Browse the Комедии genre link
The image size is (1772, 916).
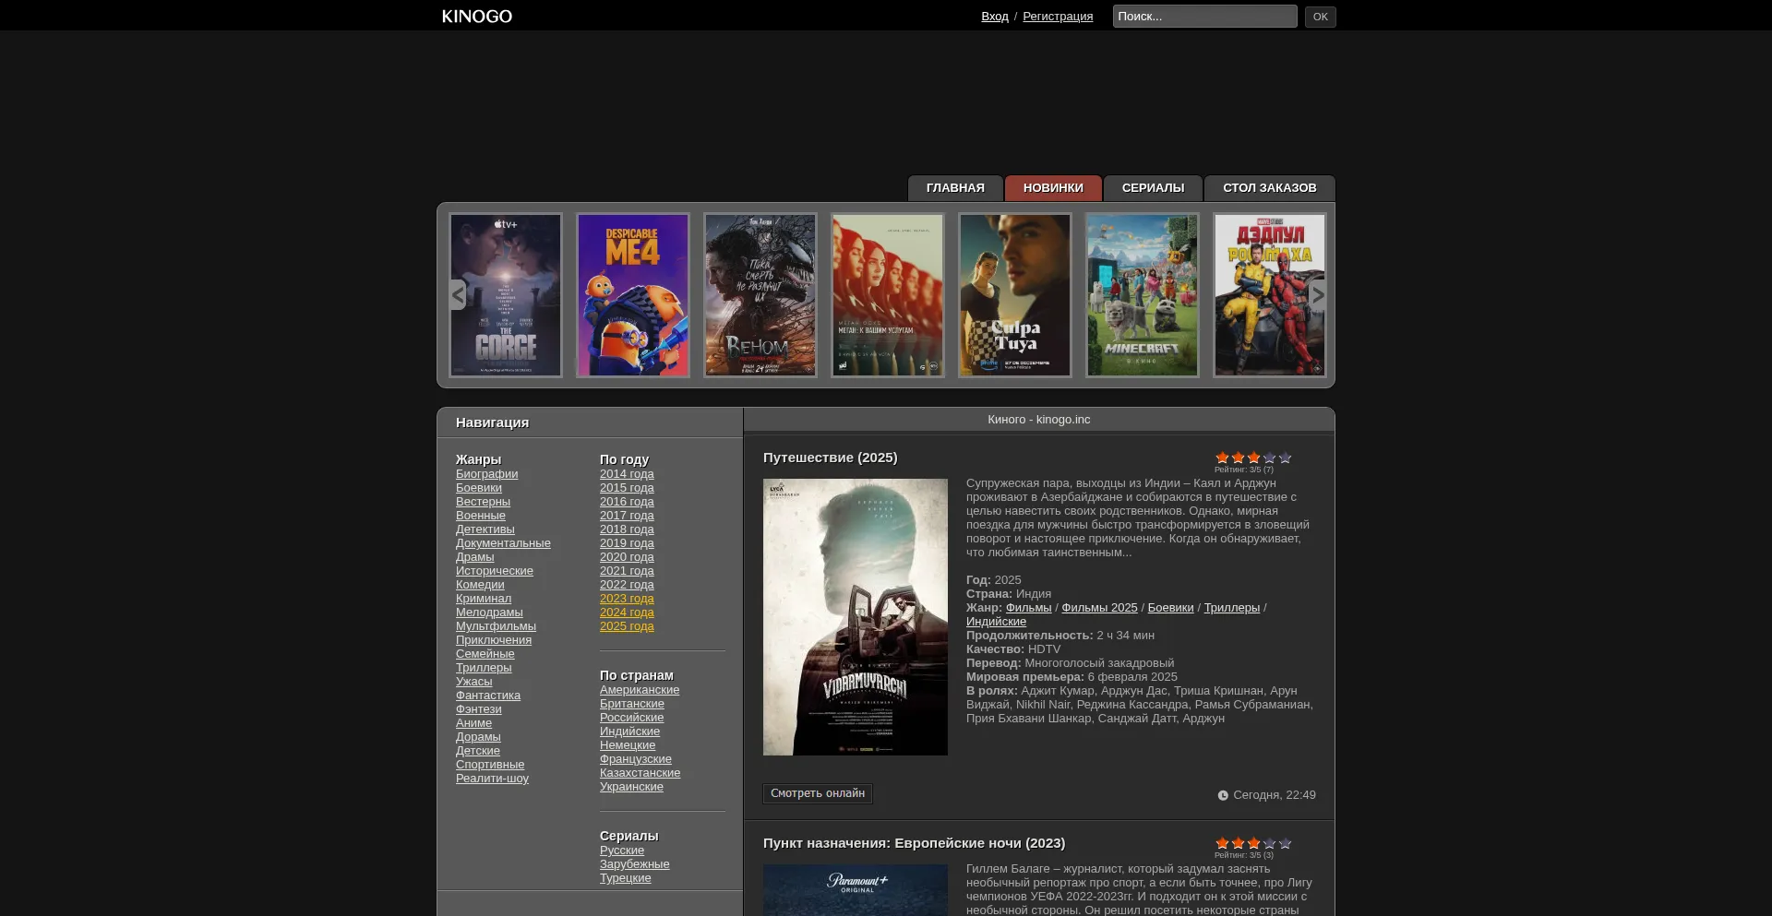(x=480, y=585)
